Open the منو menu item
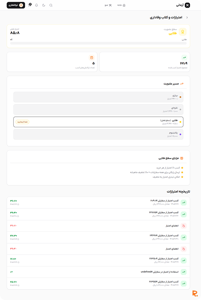This screenshot has height=300, width=201. pyautogui.click(x=108, y=5)
